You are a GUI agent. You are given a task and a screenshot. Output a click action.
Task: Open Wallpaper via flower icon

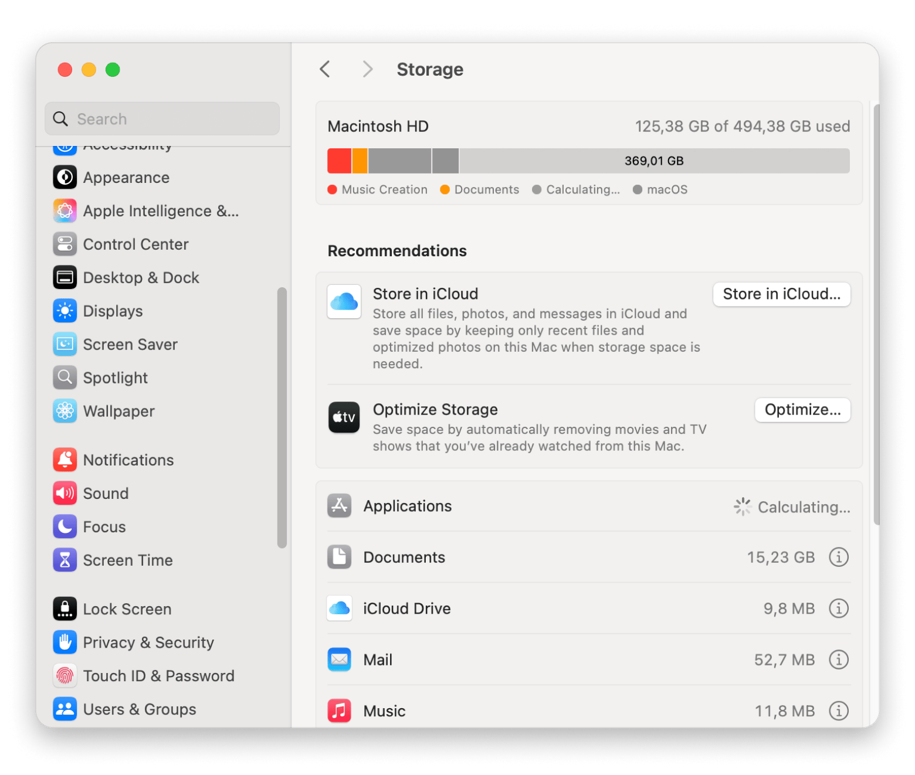[x=65, y=411]
